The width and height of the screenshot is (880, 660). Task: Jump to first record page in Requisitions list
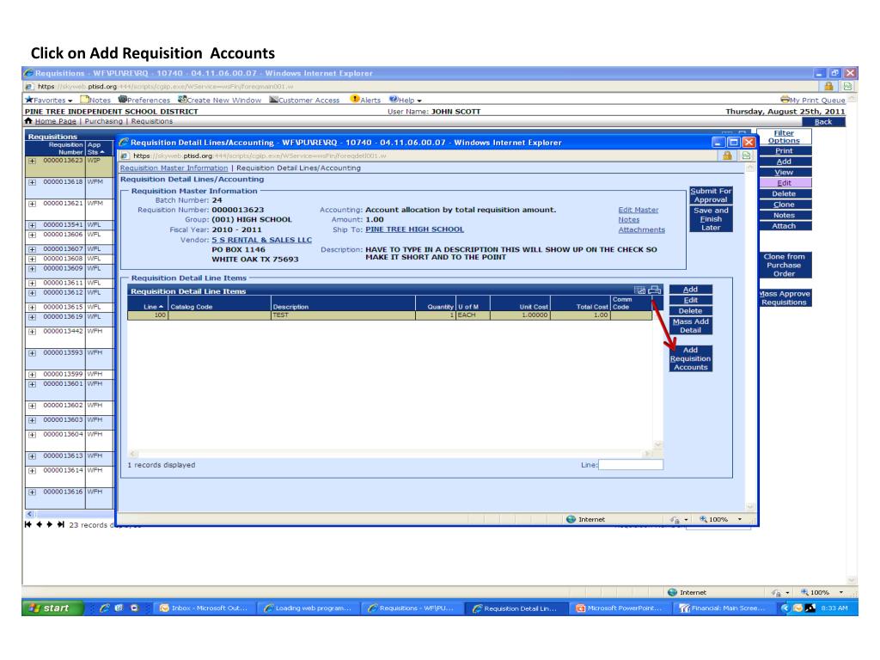point(28,525)
